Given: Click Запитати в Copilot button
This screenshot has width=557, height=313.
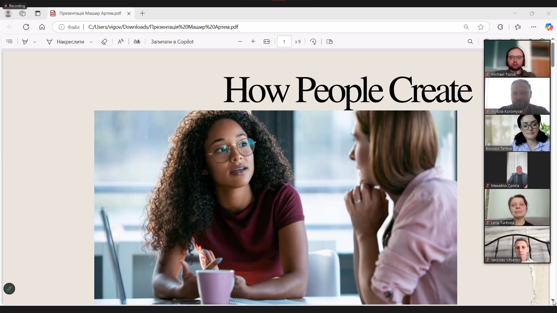Looking at the screenshot, I should tap(172, 42).
